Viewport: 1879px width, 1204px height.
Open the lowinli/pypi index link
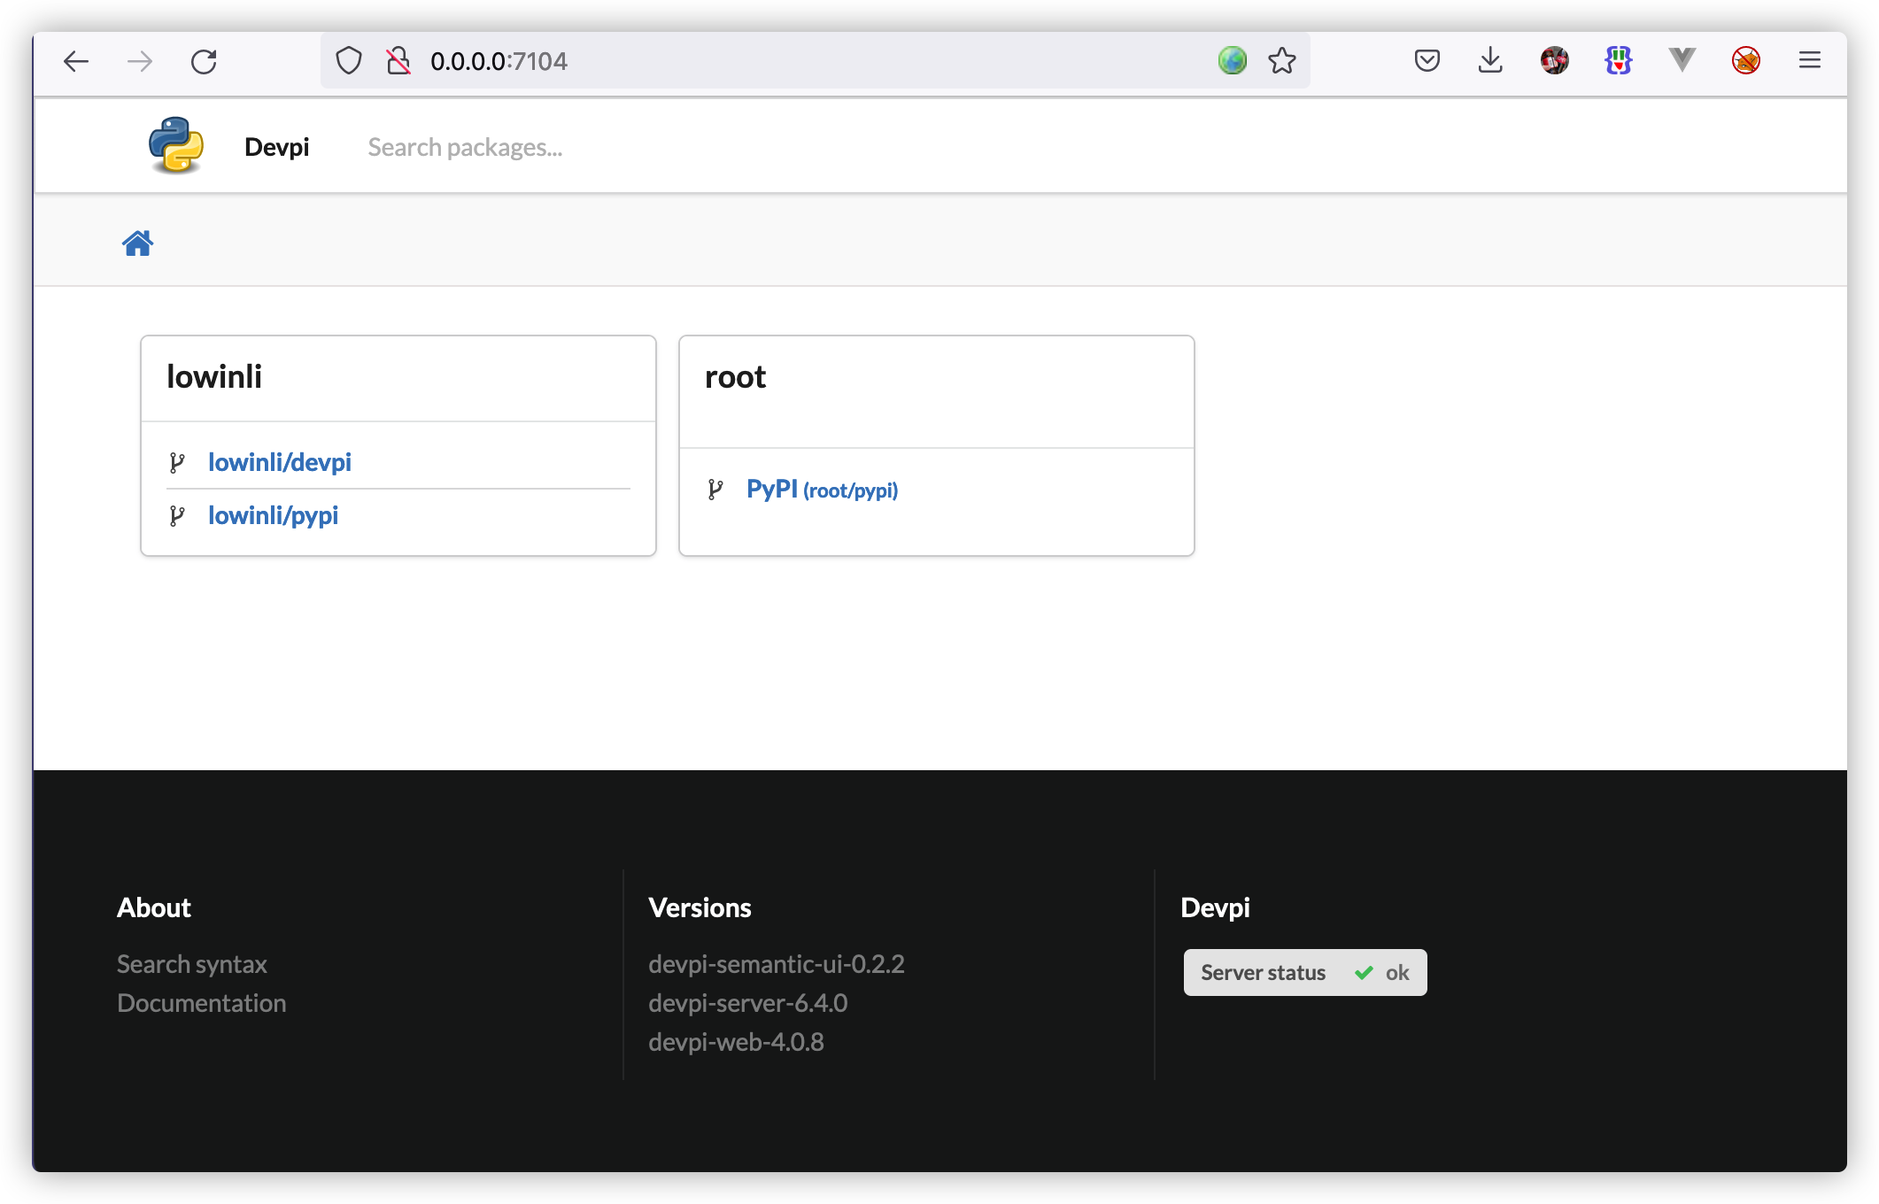[273, 515]
